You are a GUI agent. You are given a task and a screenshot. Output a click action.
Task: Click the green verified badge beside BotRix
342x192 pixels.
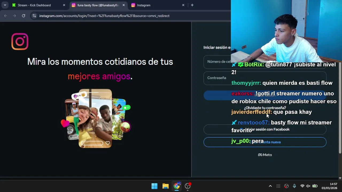point(241,65)
